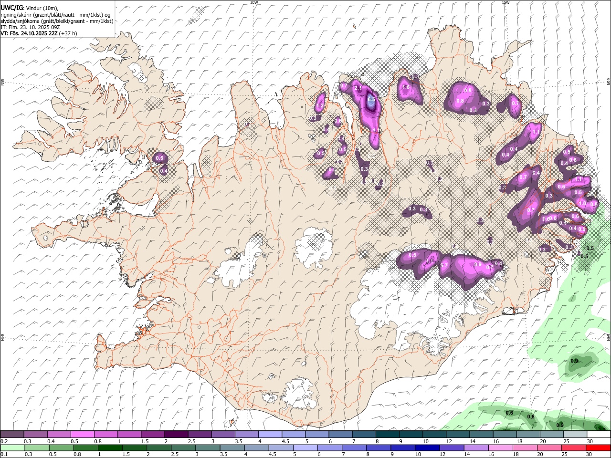Click lower legend light pink swatch at 16
611x458 pixels.
coord(500,448)
